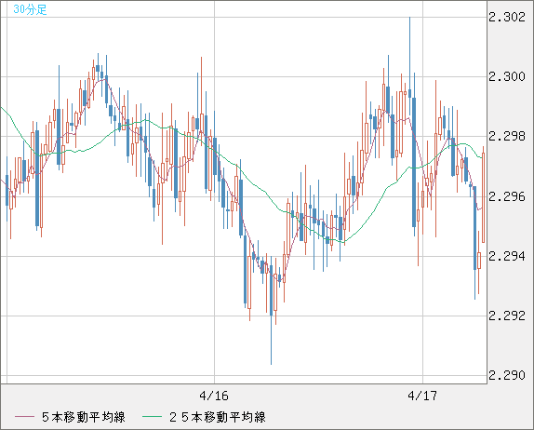The height and width of the screenshot is (430, 534).
Task: Click the green 25-period legend line swatch
Action: pos(152,417)
